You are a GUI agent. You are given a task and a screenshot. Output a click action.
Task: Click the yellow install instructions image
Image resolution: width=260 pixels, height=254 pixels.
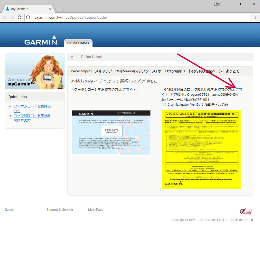201,149
